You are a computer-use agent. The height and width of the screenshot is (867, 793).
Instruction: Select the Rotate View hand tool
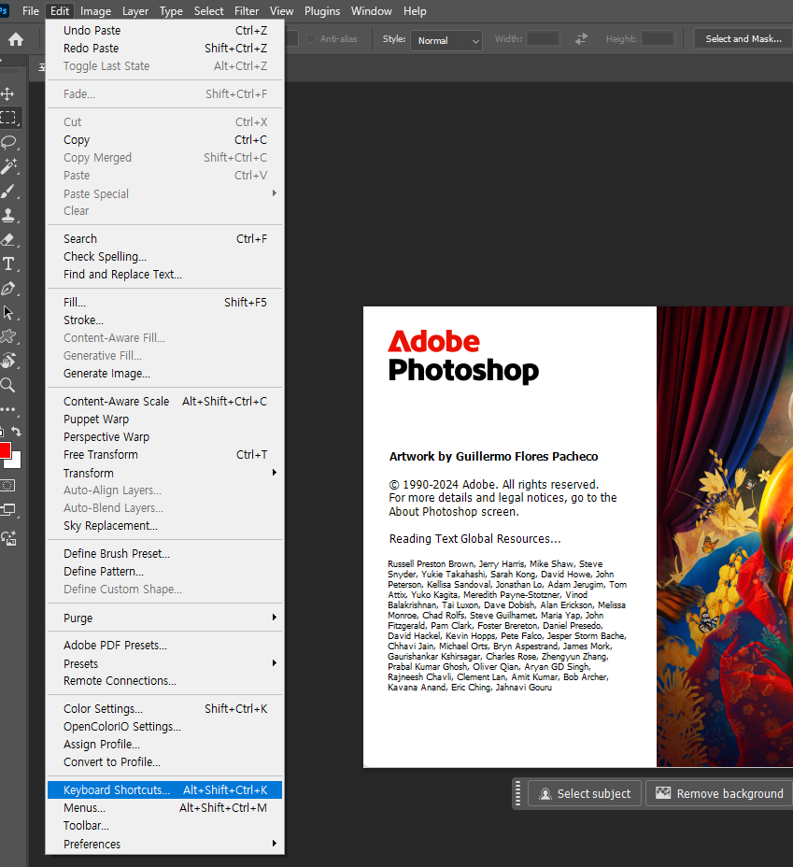(8, 361)
